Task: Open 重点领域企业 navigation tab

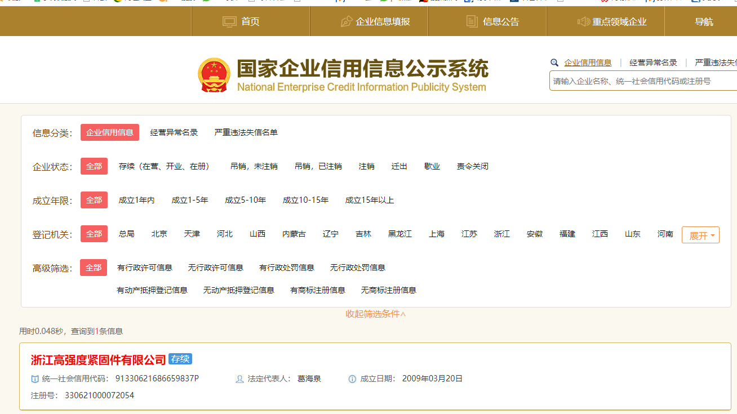Action: (x=606, y=21)
